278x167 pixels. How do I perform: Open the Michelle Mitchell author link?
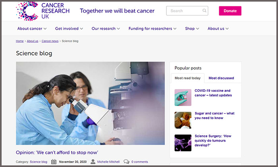(x=108, y=162)
